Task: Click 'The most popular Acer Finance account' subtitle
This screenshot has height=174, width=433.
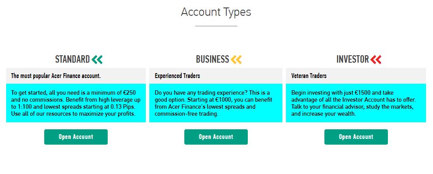Action: click(56, 75)
